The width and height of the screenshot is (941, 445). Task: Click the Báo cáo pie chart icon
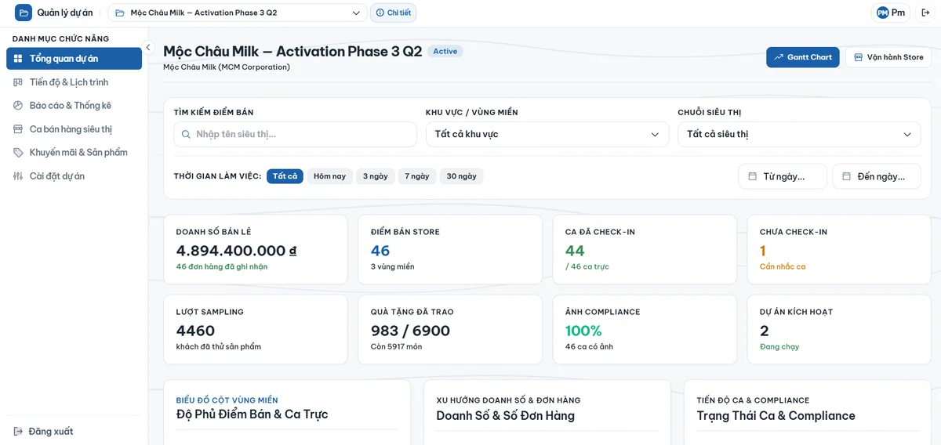click(x=18, y=106)
